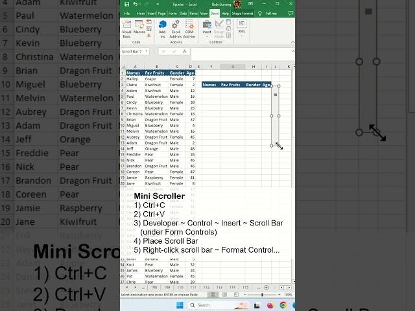Screen dimensions: 415x311
Task: Click the taskbar Search box
Action: coord(219,305)
